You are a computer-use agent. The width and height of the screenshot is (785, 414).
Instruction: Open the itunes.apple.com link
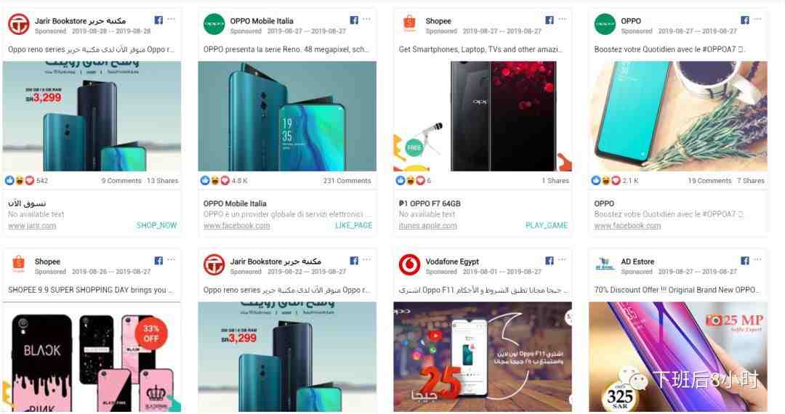click(427, 226)
